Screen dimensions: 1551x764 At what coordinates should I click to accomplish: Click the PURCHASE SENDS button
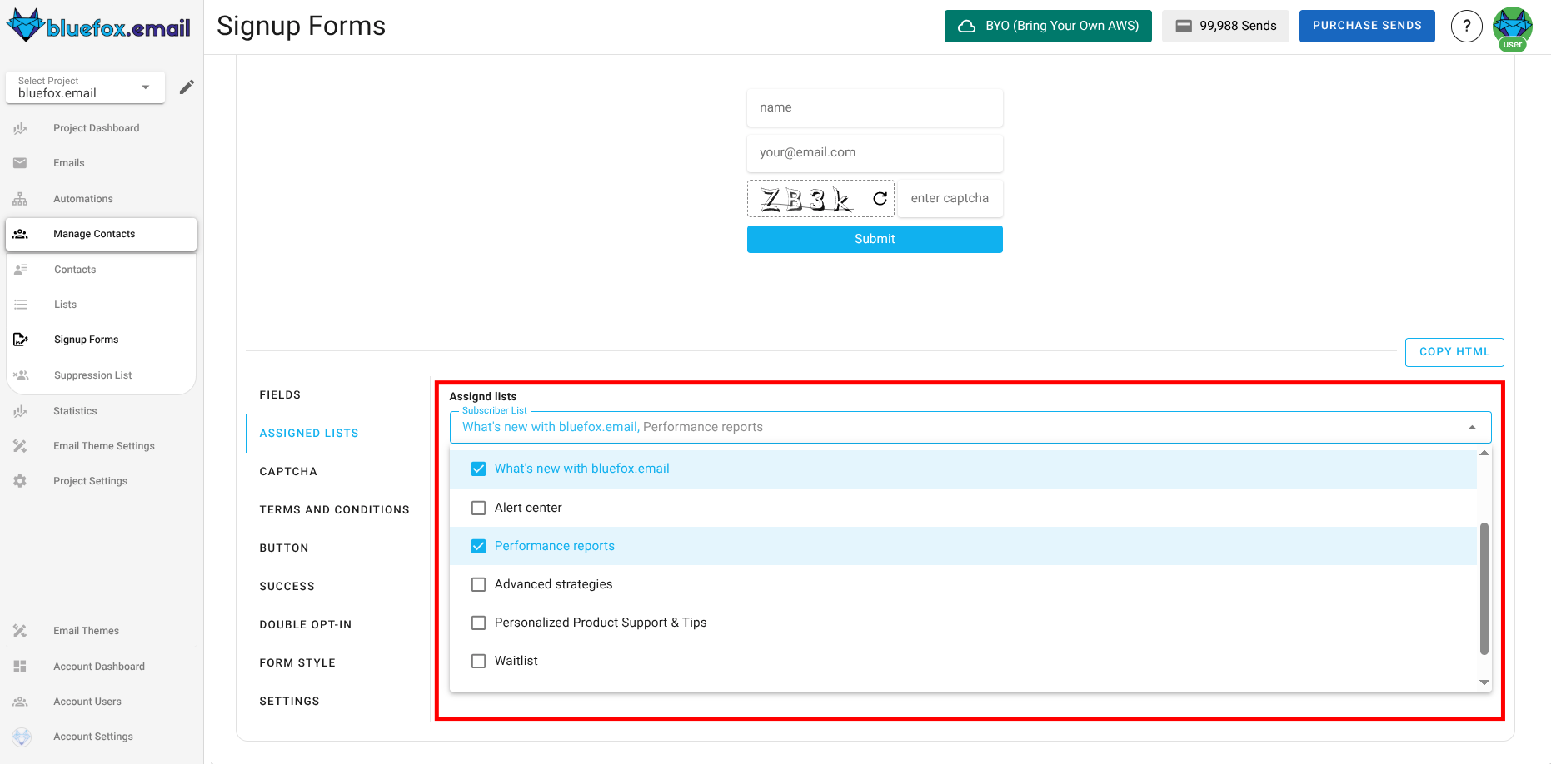tap(1367, 26)
